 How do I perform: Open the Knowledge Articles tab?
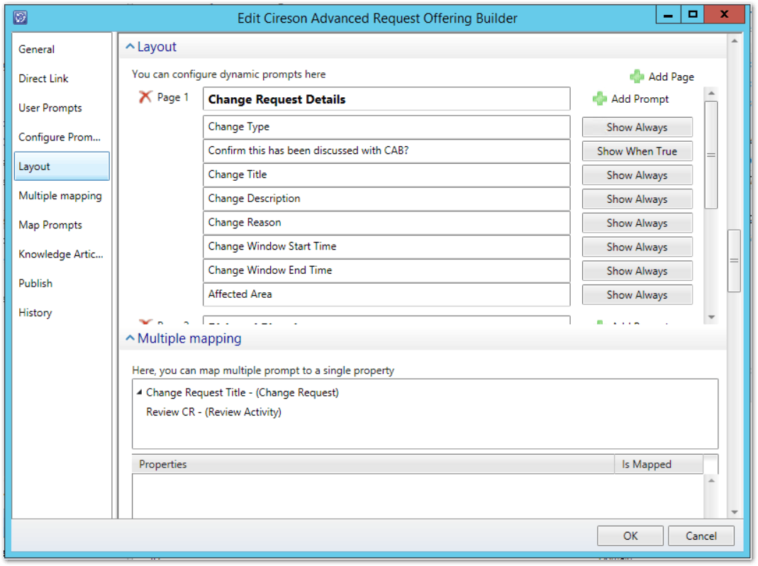pos(61,254)
